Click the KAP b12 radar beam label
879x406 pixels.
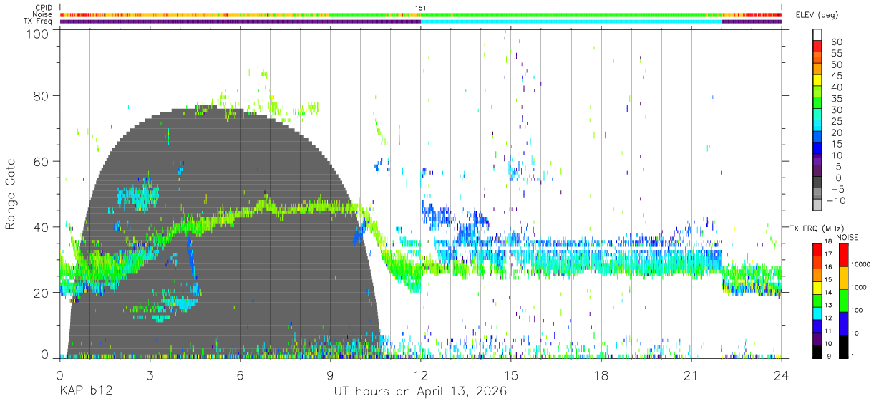(85, 391)
